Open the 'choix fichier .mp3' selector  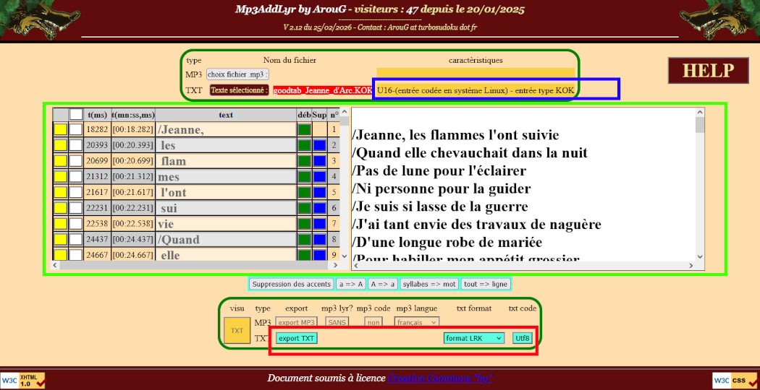click(237, 74)
